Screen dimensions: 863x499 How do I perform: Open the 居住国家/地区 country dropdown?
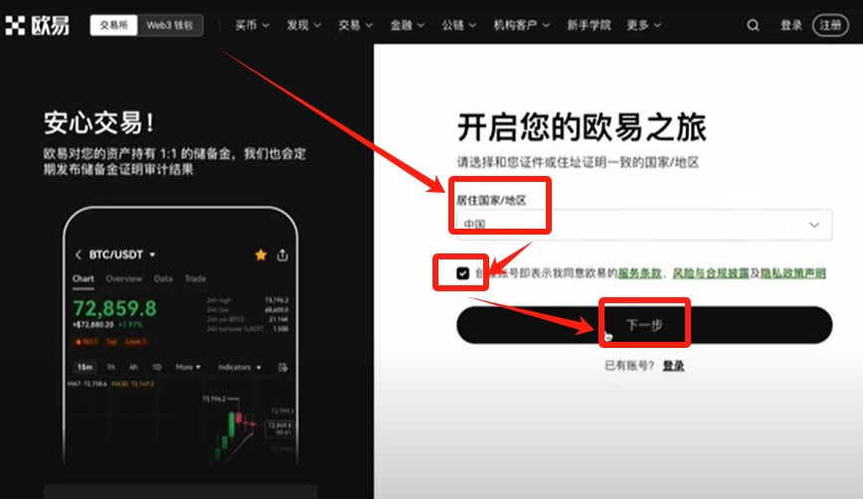click(643, 225)
